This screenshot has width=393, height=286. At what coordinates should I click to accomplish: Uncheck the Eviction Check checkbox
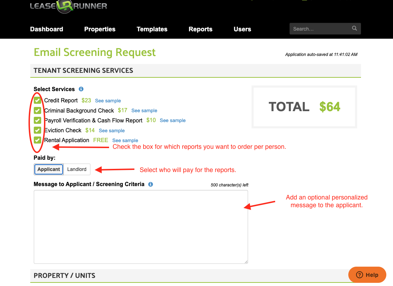37,130
